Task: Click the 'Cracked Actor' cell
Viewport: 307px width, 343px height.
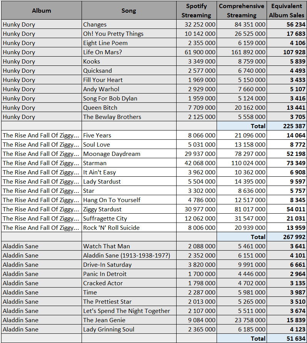Action: pos(129,283)
